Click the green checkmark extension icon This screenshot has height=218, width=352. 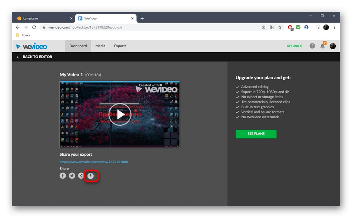[298, 27]
